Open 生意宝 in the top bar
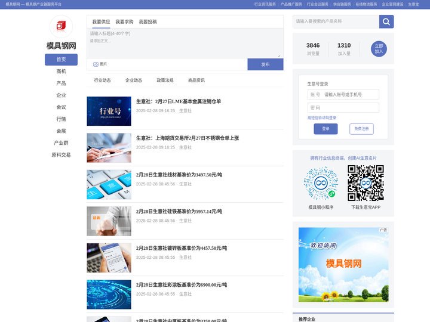Viewport: 430px width, 322px height. 413,4
